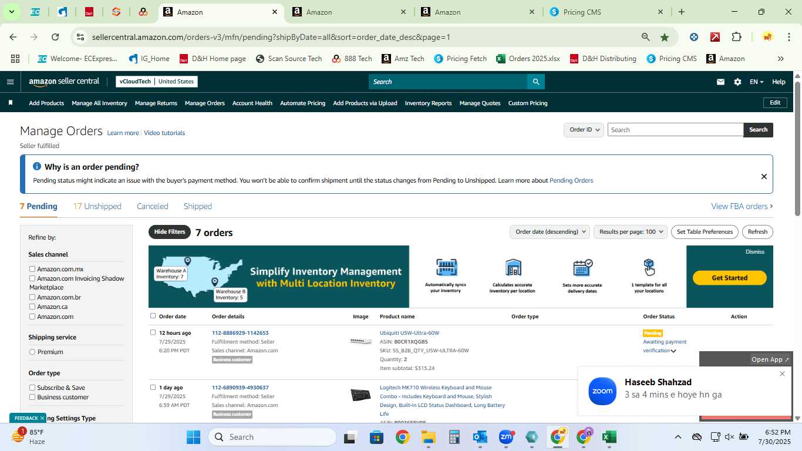Open Excel from the taskbar
The width and height of the screenshot is (802, 451).
(609, 437)
